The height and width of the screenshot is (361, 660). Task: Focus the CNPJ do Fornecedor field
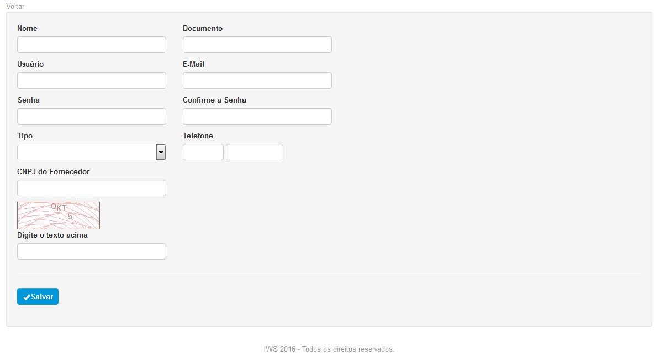coord(91,188)
